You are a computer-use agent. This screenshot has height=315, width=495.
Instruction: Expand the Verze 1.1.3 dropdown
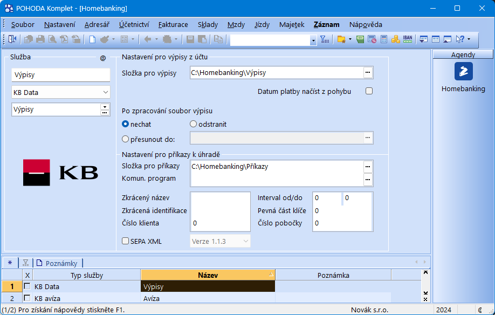(246, 241)
